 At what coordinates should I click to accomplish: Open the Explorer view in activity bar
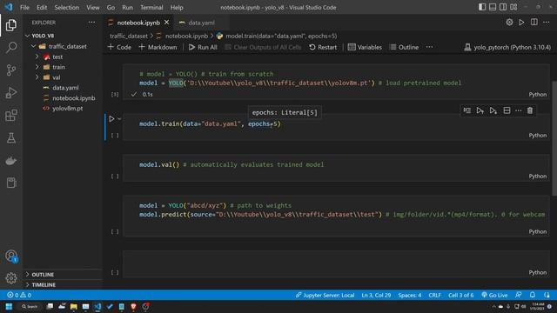[x=11, y=25]
